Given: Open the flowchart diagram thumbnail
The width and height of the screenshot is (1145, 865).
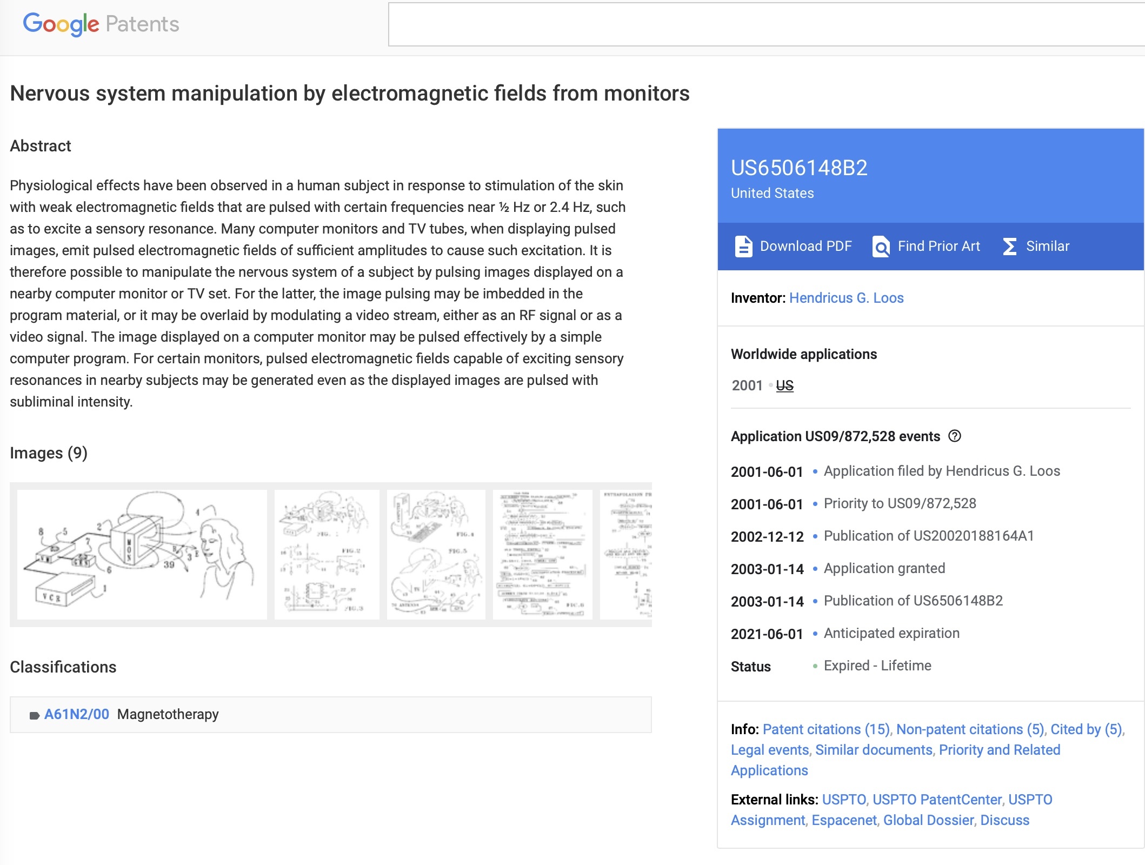Looking at the screenshot, I should [542, 555].
